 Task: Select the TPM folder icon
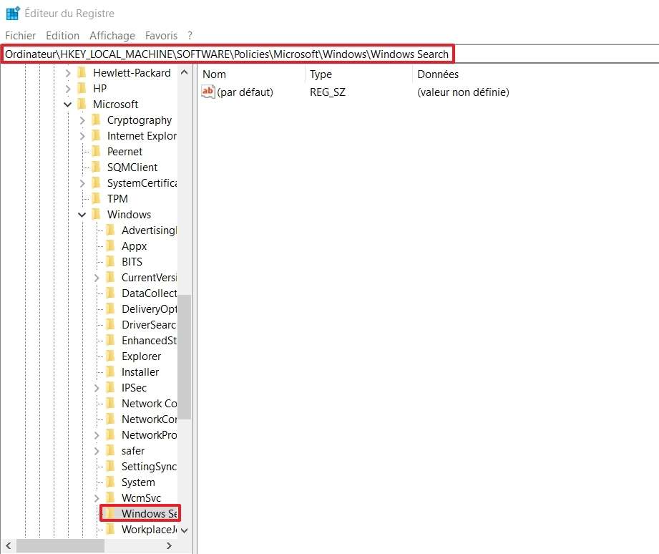(97, 198)
